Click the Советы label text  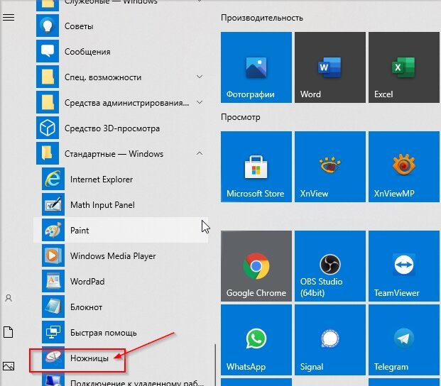coord(79,26)
